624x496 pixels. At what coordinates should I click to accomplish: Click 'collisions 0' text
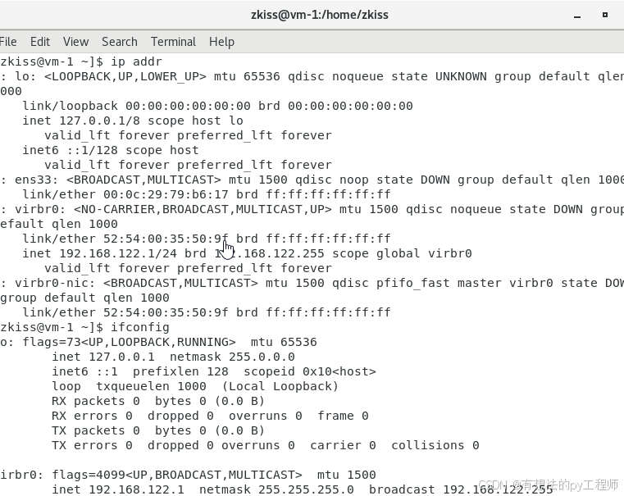[x=435, y=445]
